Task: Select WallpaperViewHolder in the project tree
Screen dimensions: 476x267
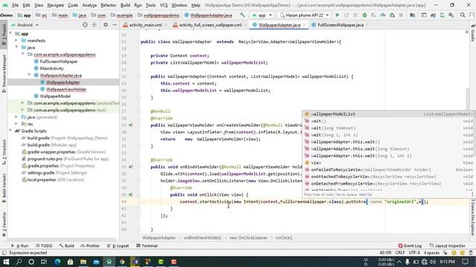Action: 66,89
